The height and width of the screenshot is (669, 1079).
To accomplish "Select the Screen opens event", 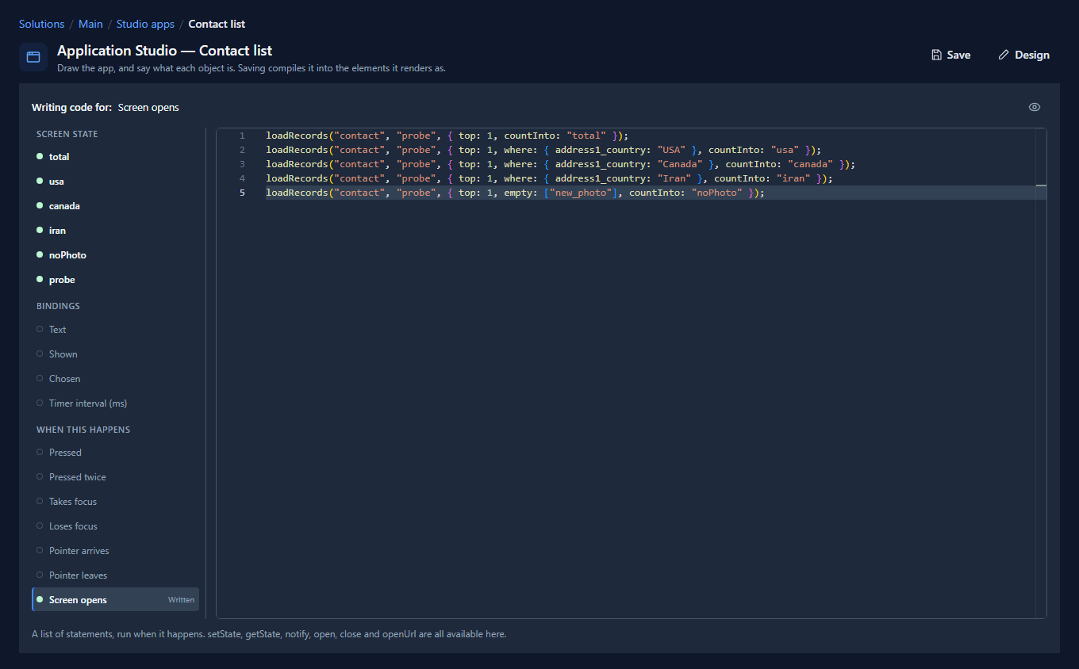I will 115,600.
